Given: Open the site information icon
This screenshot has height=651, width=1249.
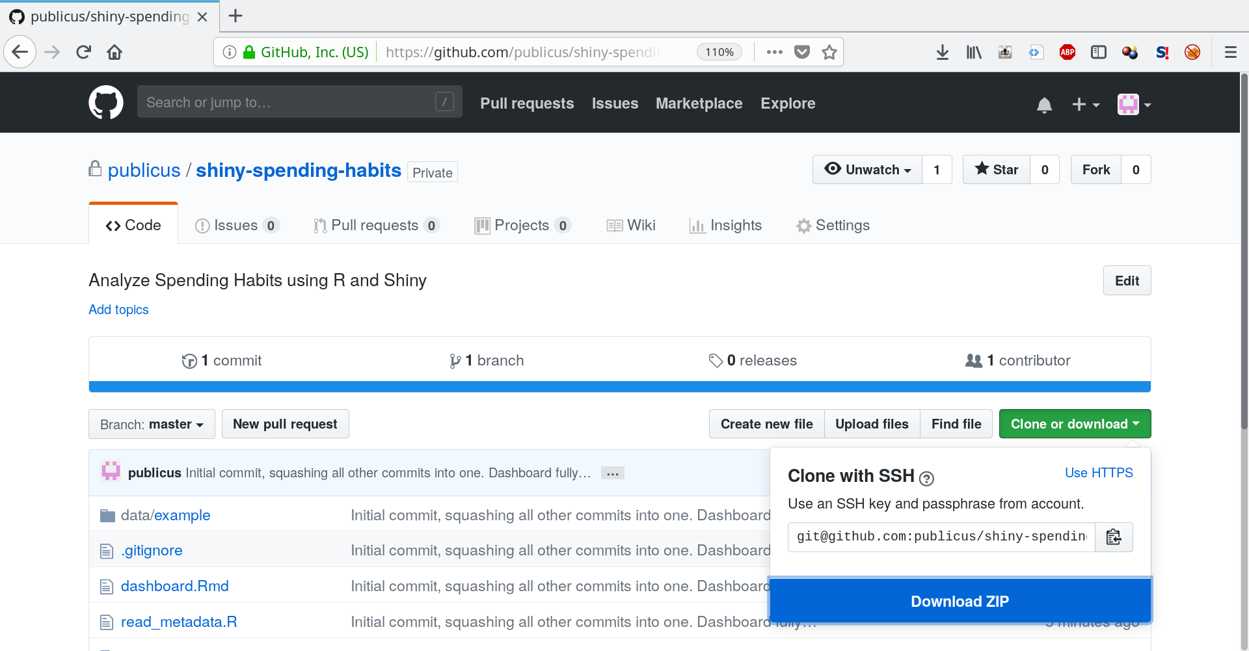Looking at the screenshot, I should coord(229,52).
